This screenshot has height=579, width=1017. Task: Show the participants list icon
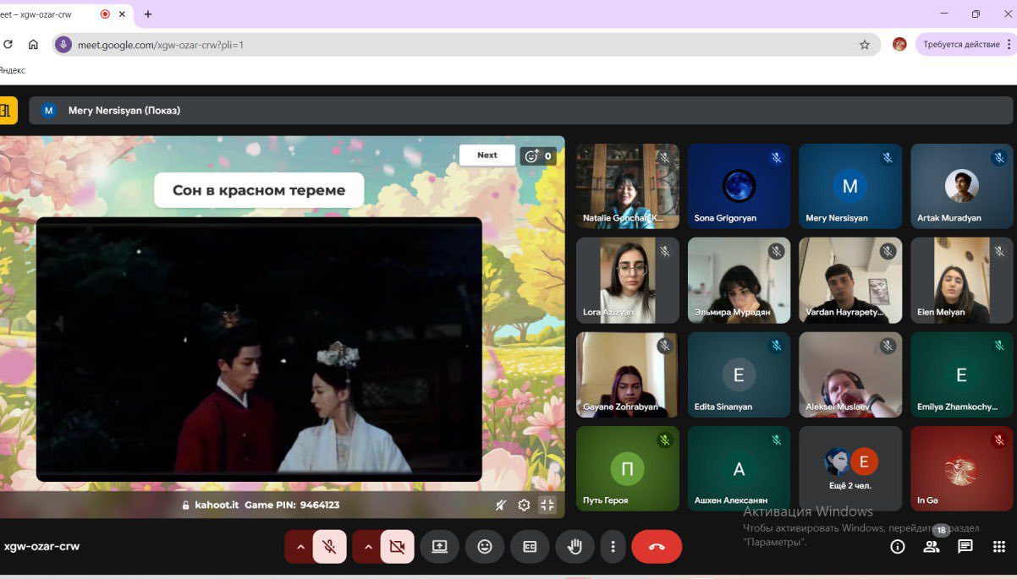click(x=931, y=547)
